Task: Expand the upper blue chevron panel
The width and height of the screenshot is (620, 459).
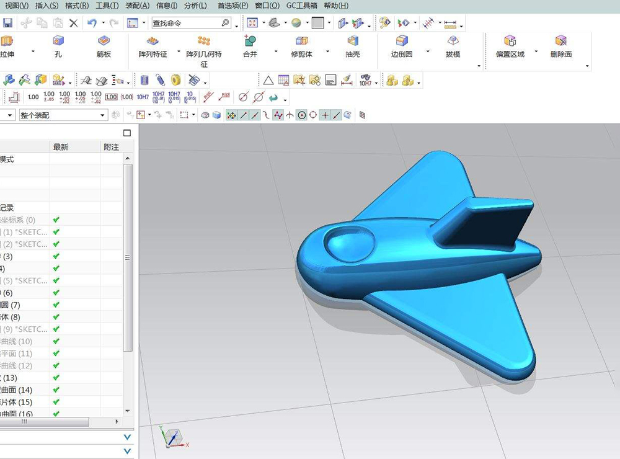Action: [x=127, y=437]
